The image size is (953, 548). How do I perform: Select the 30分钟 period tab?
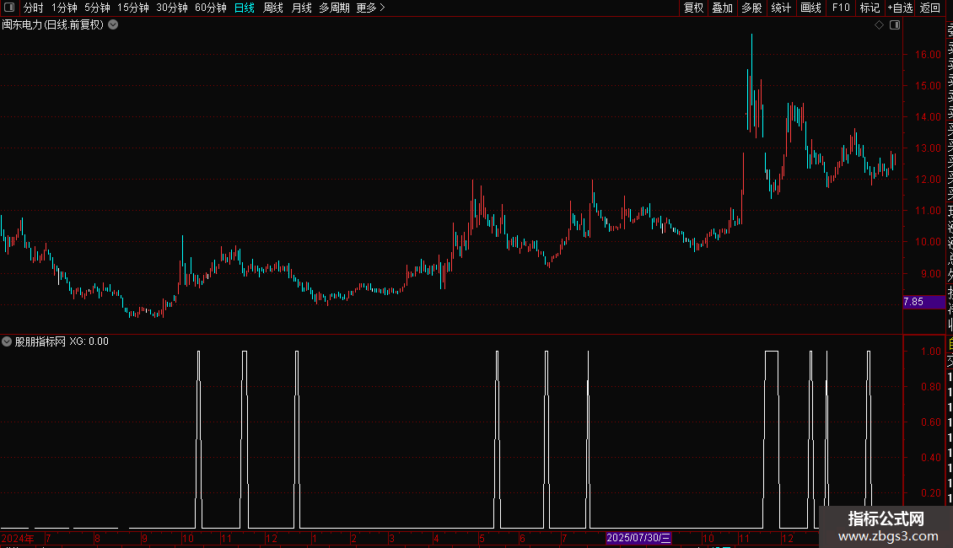pos(171,8)
